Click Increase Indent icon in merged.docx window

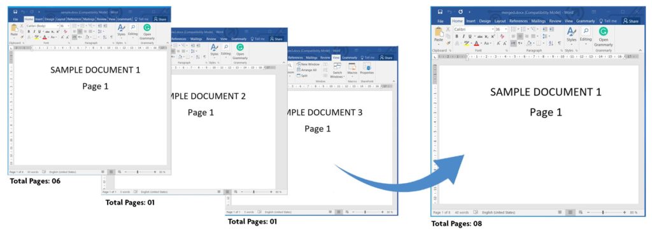(x=552, y=29)
